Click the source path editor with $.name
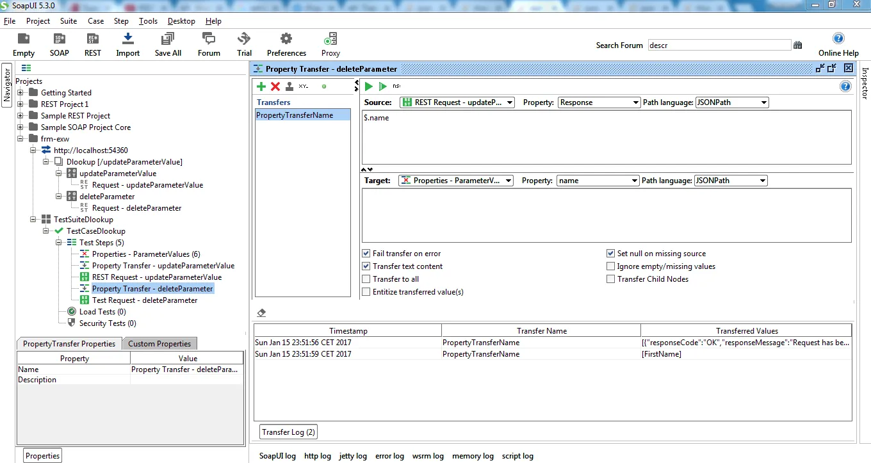 pyautogui.click(x=606, y=138)
